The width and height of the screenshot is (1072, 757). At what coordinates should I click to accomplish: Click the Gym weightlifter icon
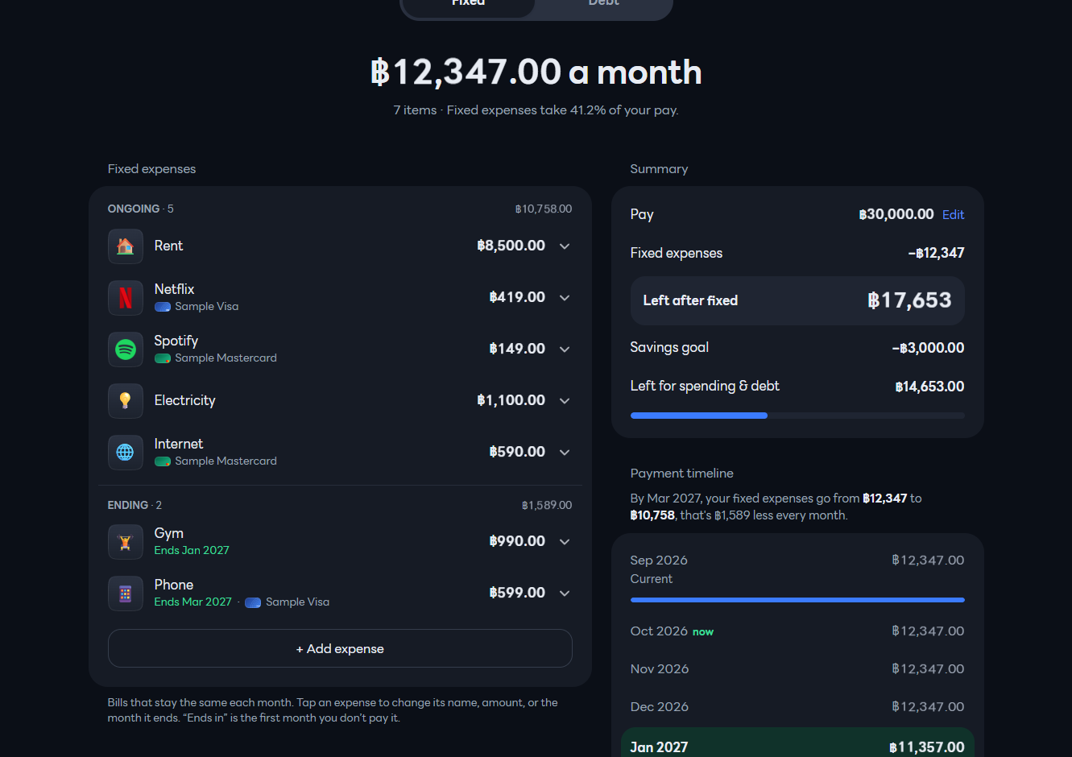126,542
